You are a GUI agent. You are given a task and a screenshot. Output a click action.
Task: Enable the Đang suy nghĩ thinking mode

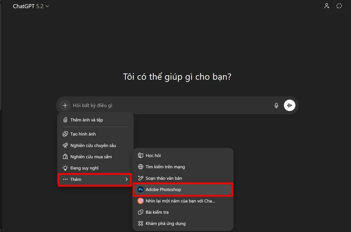(84, 168)
